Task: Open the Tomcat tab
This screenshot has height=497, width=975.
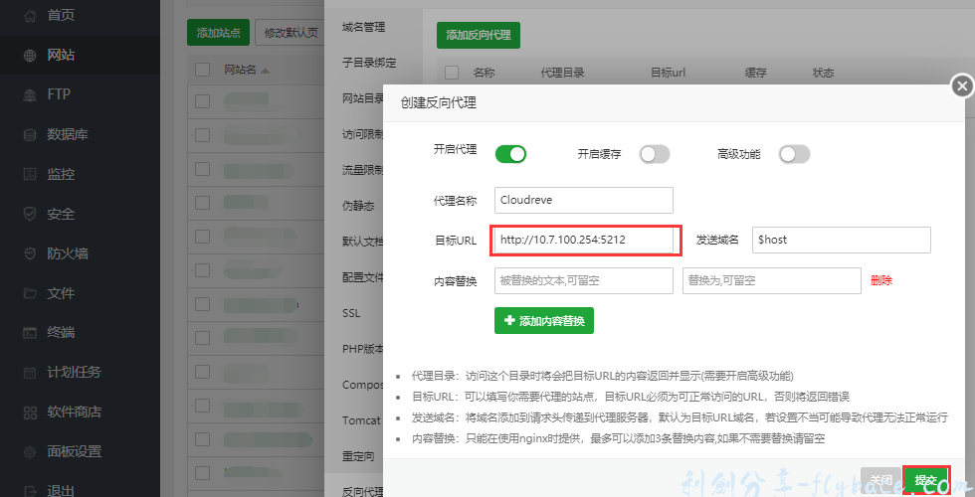Action: [361, 420]
